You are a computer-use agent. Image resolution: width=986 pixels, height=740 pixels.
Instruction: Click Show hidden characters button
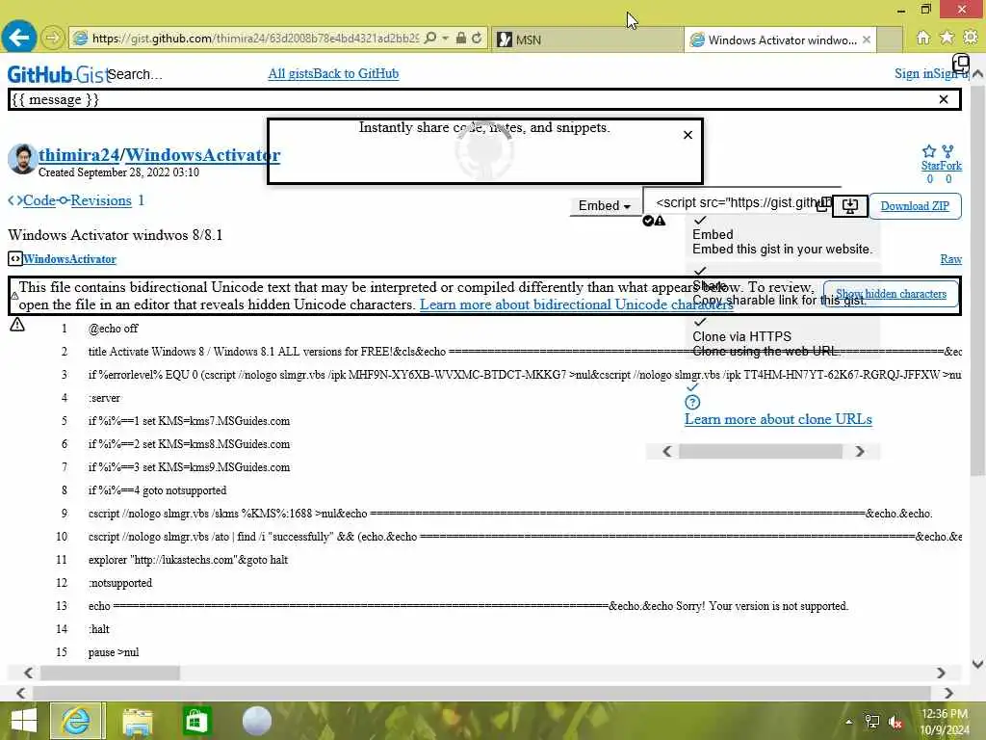click(x=891, y=294)
